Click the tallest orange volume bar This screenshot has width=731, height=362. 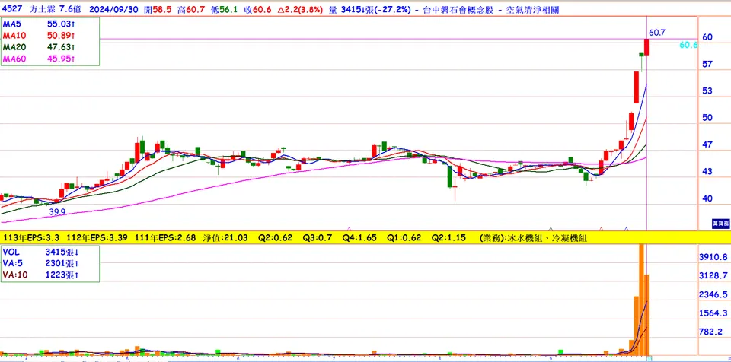pyautogui.click(x=641, y=300)
